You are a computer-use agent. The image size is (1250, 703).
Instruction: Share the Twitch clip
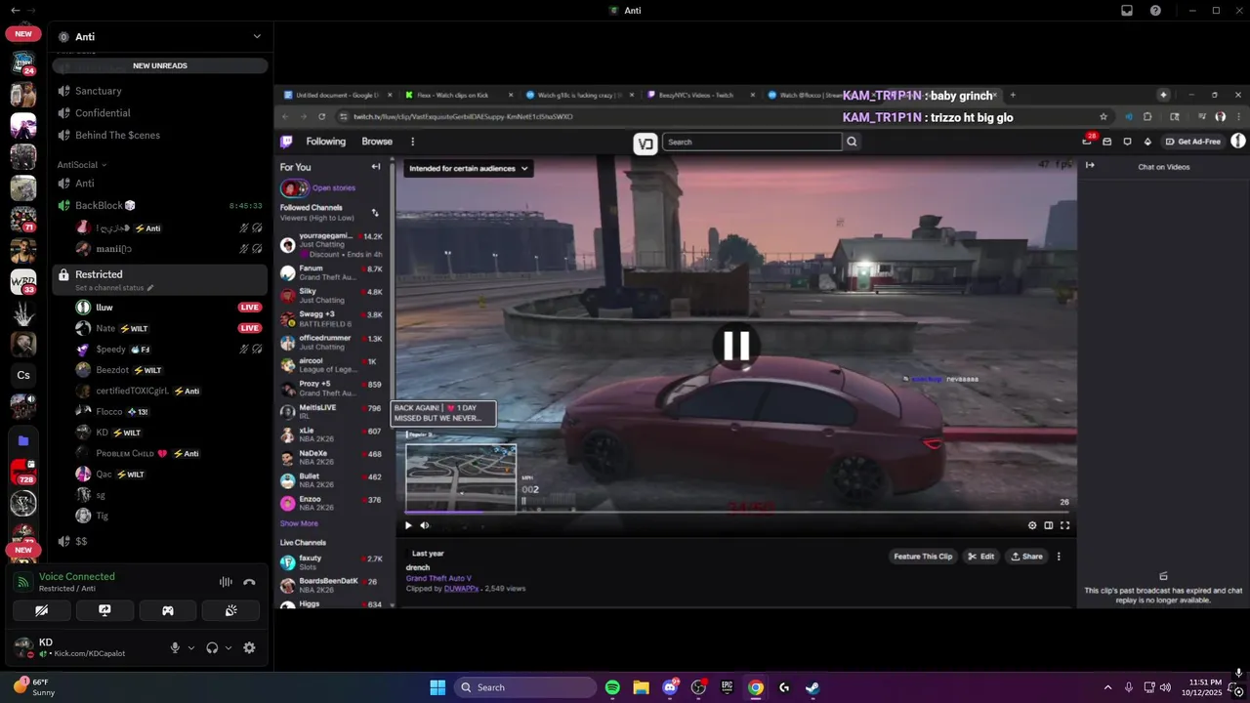click(x=1026, y=557)
